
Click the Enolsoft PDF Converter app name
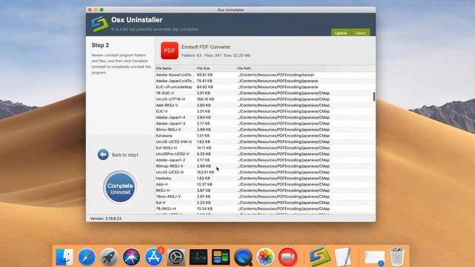[x=206, y=47]
